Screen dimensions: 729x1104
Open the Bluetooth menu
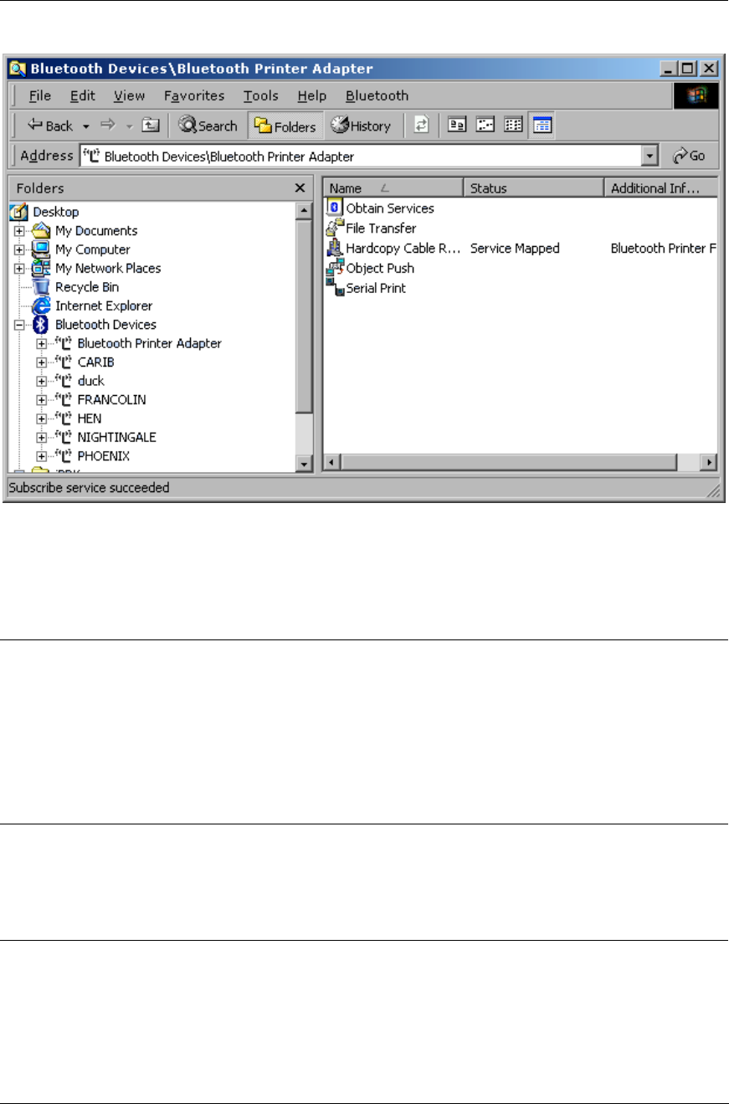(377, 96)
